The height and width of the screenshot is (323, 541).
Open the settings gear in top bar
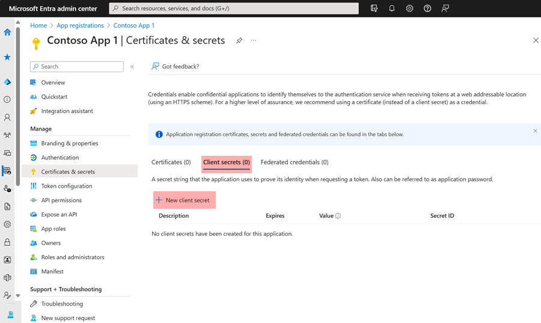409,8
